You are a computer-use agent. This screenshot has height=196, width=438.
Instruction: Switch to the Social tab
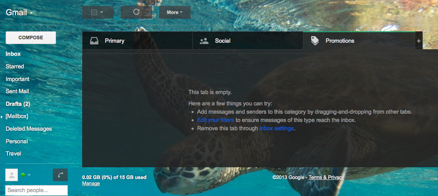pyautogui.click(x=247, y=41)
